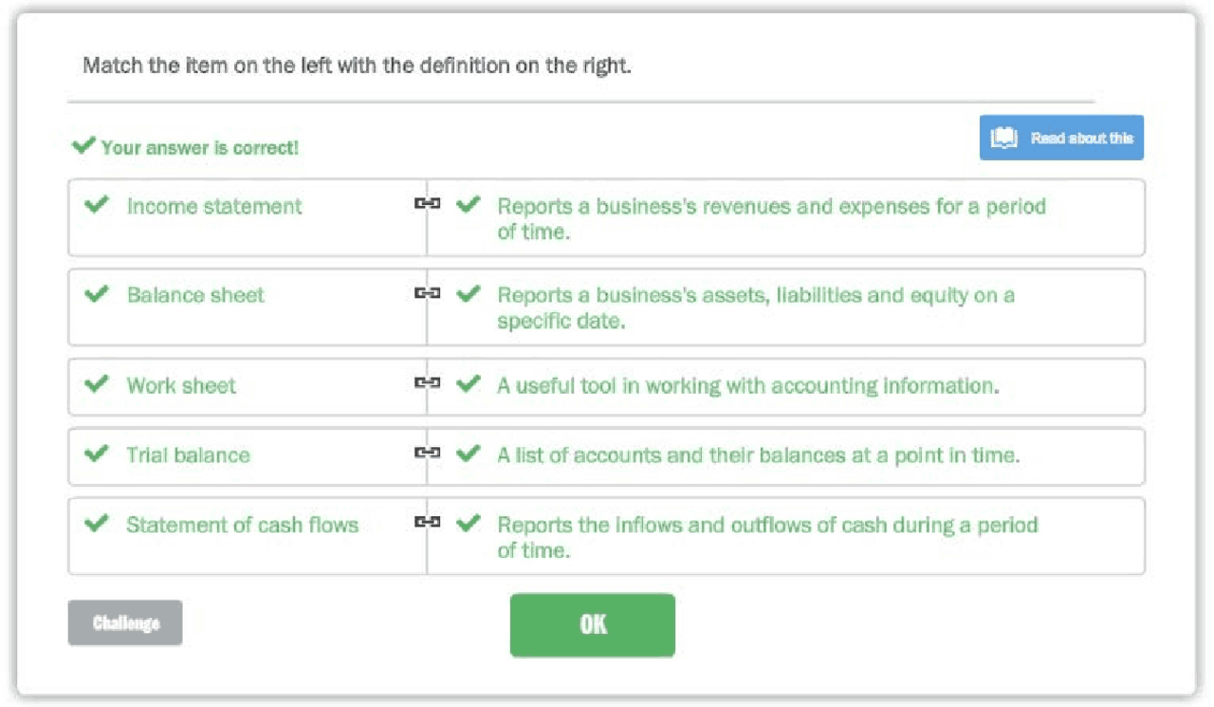This screenshot has height=707, width=1214.
Task: Click the Challenge button
Action: pyautogui.click(x=124, y=623)
